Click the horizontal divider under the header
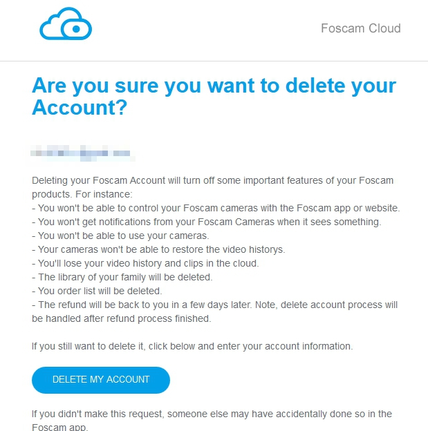Image resolution: width=428 pixels, height=431 pixels. (214, 61)
